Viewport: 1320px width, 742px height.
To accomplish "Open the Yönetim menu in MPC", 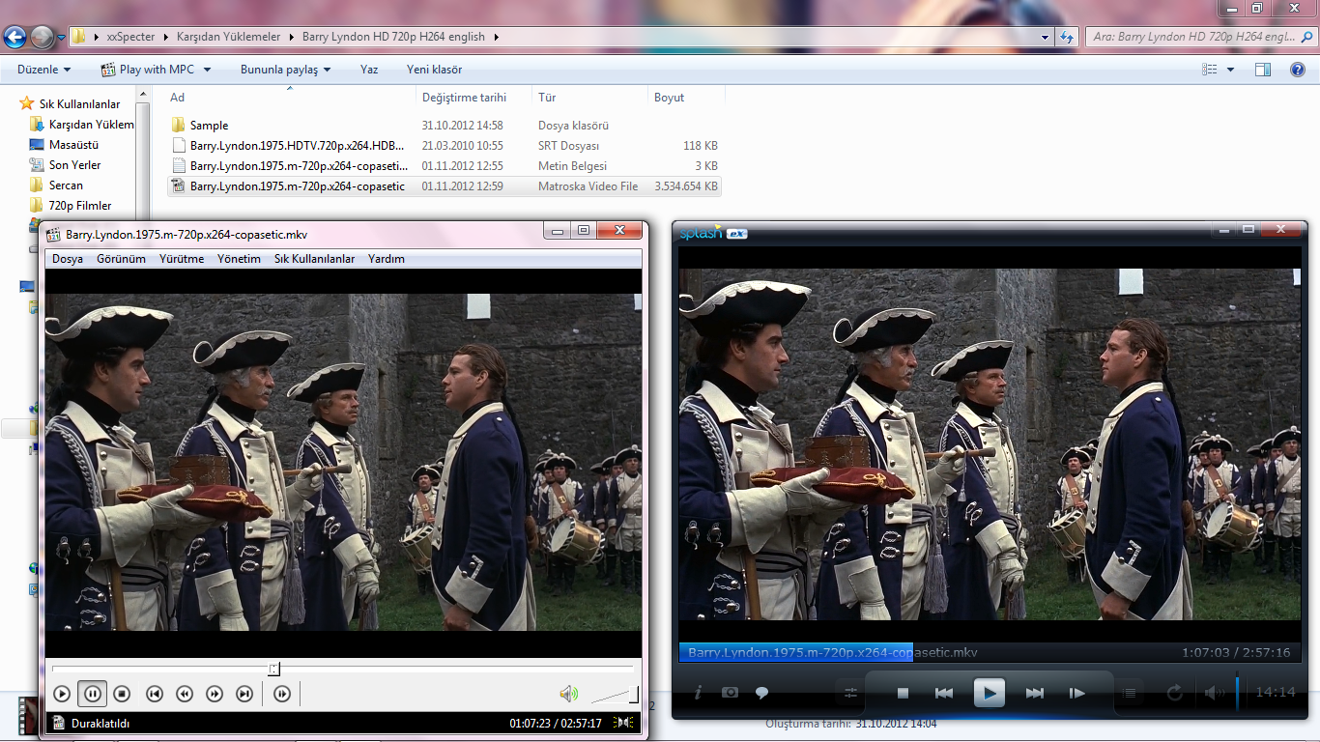I will click(x=239, y=259).
